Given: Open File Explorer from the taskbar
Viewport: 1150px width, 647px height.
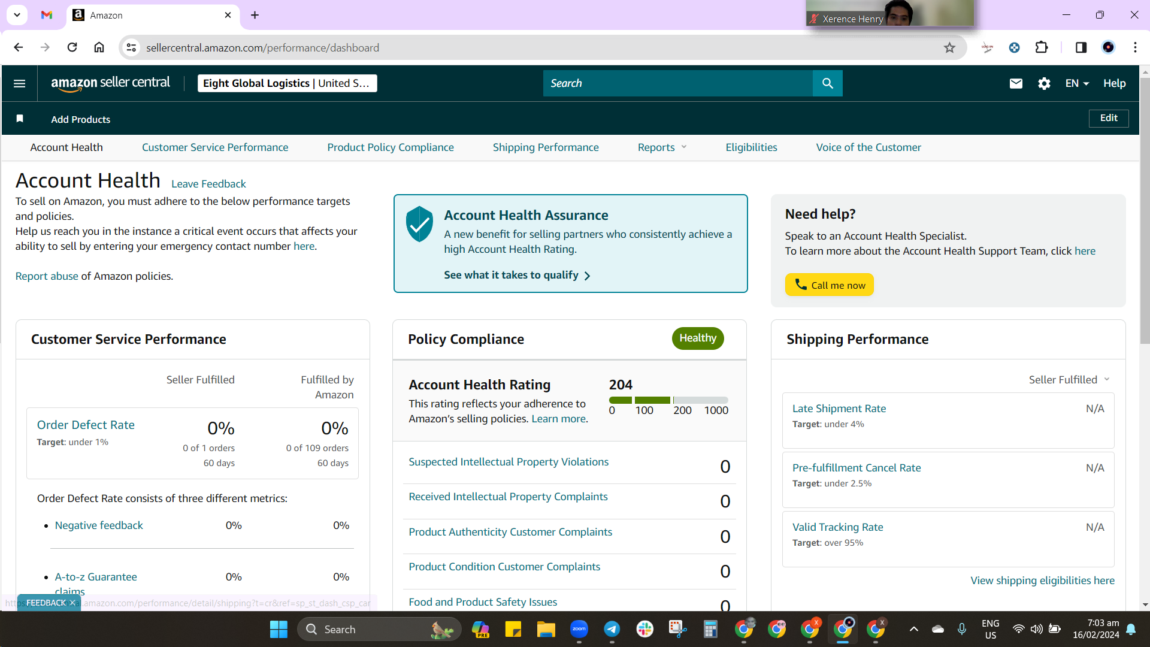Looking at the screenshot, I should pyautogui.click(x=546, y=630).
